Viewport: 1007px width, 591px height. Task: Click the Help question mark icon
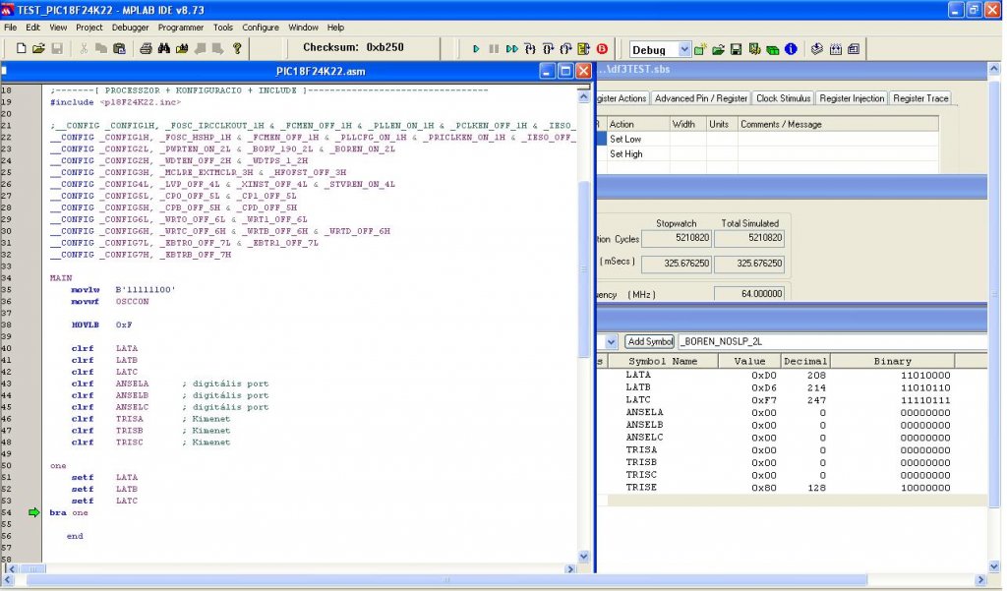click(237, 49)
